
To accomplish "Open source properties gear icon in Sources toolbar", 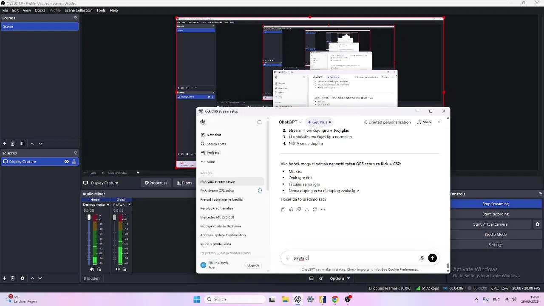I will click(22, 278).
